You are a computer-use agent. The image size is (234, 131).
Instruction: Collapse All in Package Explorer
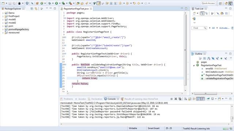pos(32,9)
